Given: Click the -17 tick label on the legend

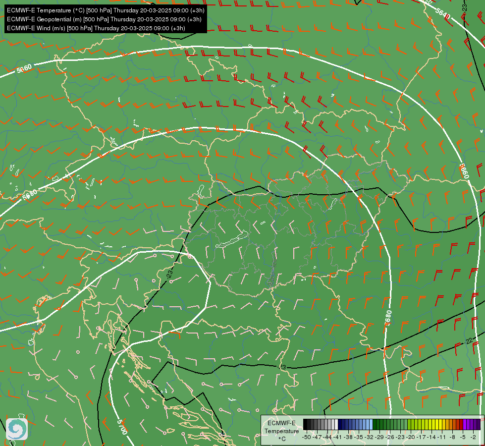Looking at the screenshot, I should tap(422, 437).
